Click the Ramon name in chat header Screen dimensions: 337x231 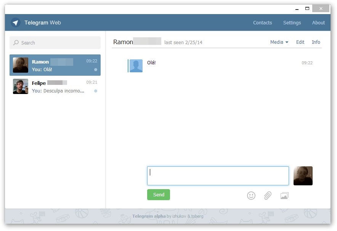pos(123,42)
